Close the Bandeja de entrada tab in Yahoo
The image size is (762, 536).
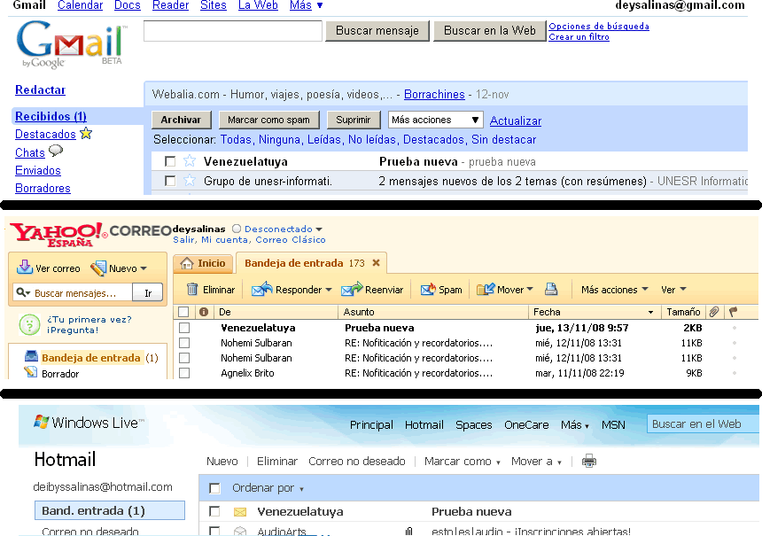click(376, 263)
